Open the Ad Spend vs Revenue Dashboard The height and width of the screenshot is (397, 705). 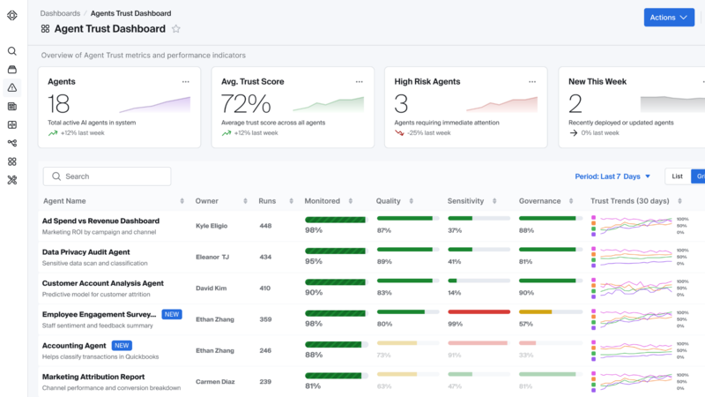[x=100, y=221]
